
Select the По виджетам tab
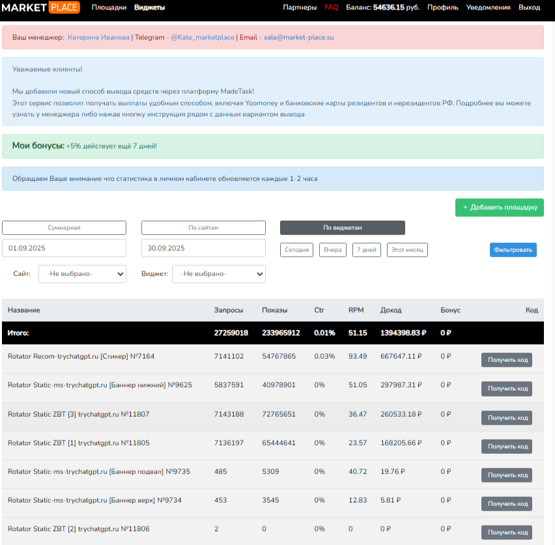[x=342, y=228]
